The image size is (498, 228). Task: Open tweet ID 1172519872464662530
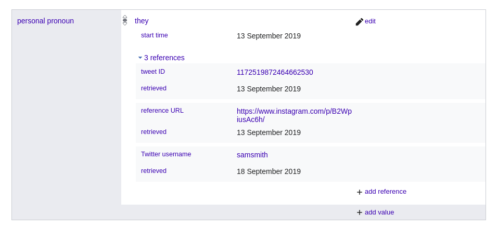[275, 72]
